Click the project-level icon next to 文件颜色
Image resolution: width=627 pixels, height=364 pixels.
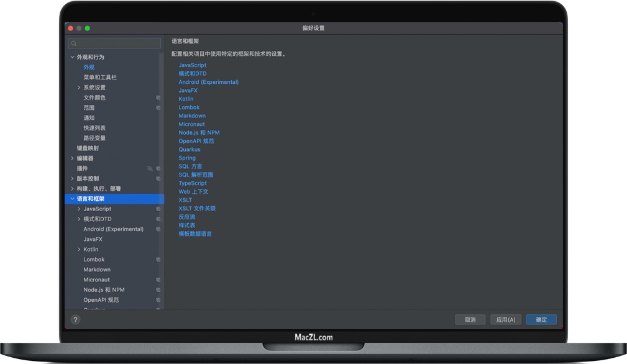click(x=158, y=98)
